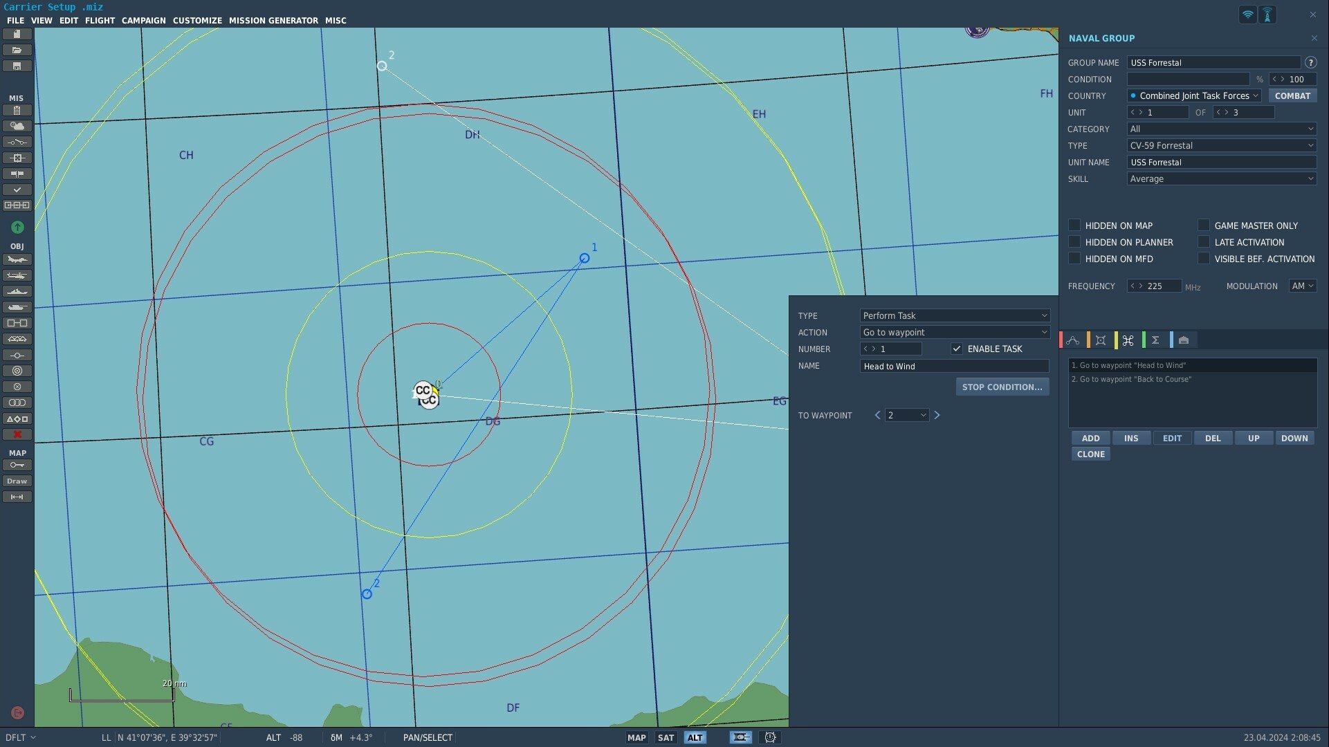
Task: Click the red X delete object icon
Action: pos(17,434)
